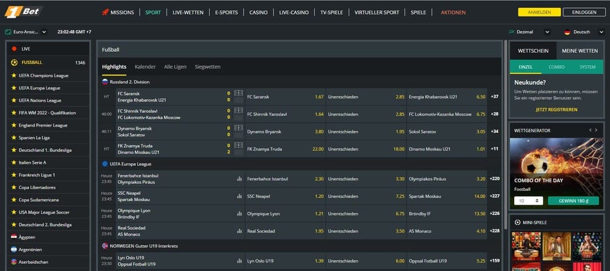Click star icon next to UEFA Champions League
The image size is (610, 271).
pos(14,76)
